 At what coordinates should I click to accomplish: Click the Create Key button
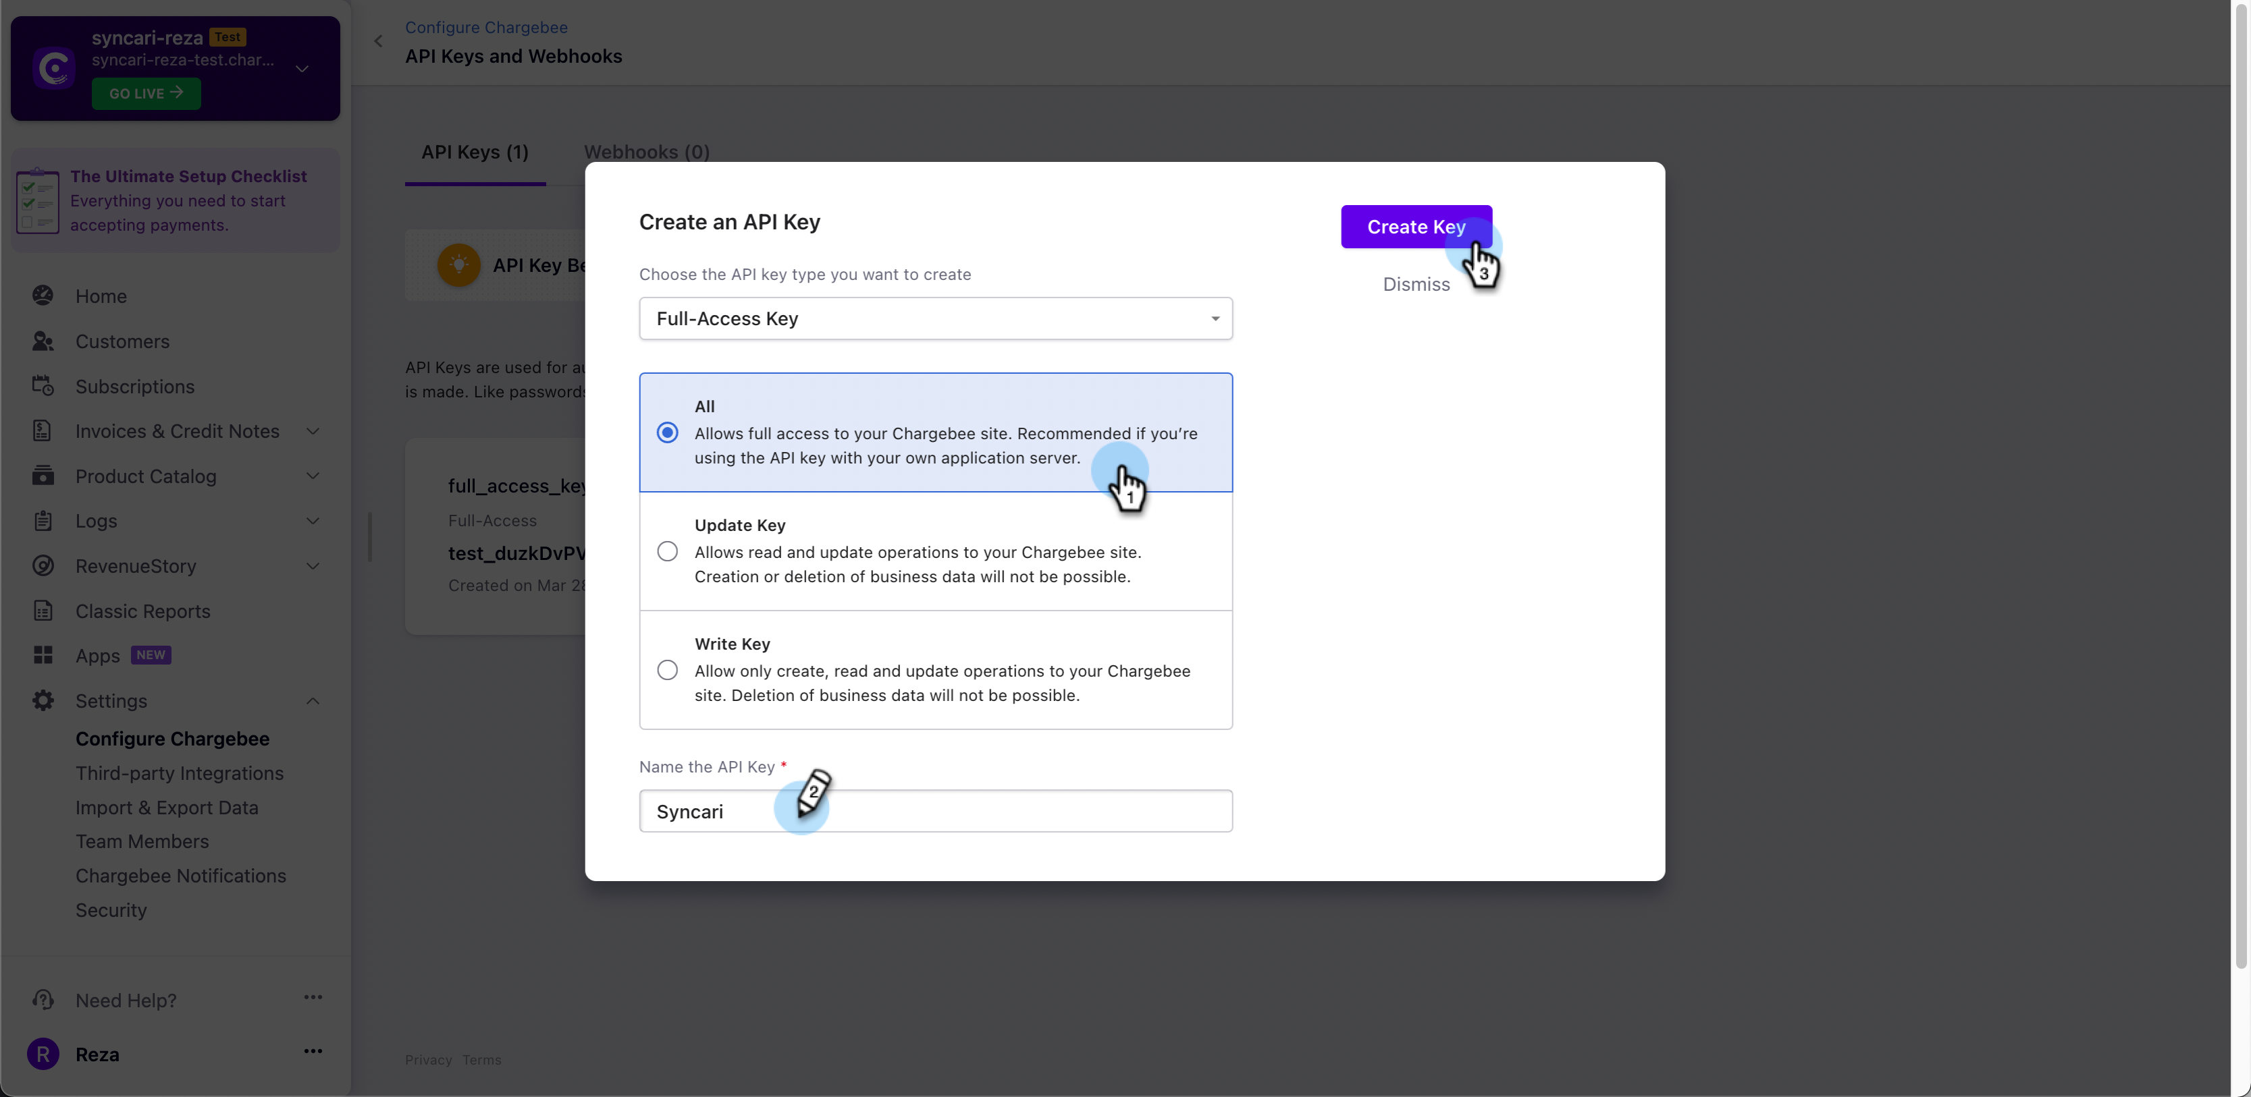[1416, 227]
